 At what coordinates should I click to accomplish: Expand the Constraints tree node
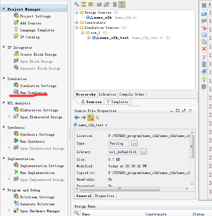point(76,22)
